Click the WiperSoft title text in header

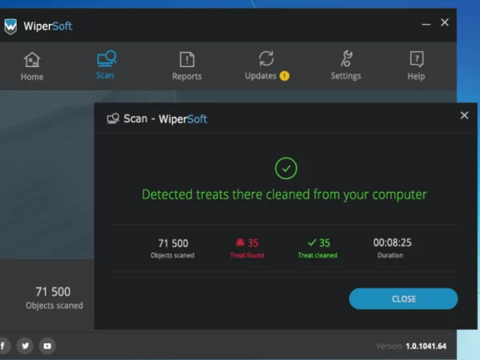pos(48,26)
